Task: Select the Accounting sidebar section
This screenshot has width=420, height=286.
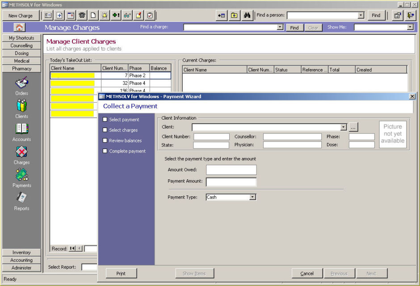Action: 21,260
